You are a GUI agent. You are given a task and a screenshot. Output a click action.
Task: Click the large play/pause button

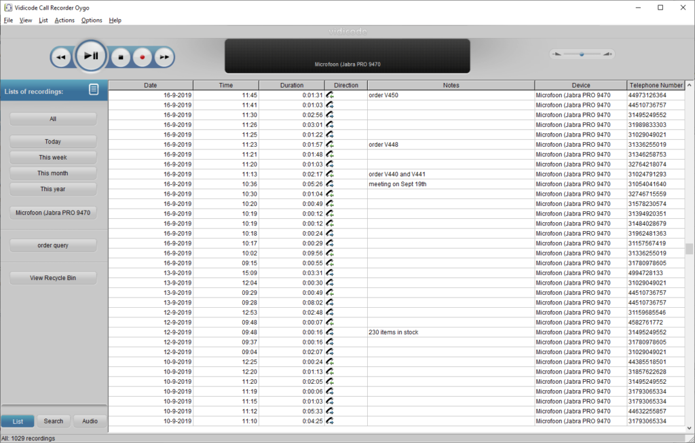pos(91,56)
